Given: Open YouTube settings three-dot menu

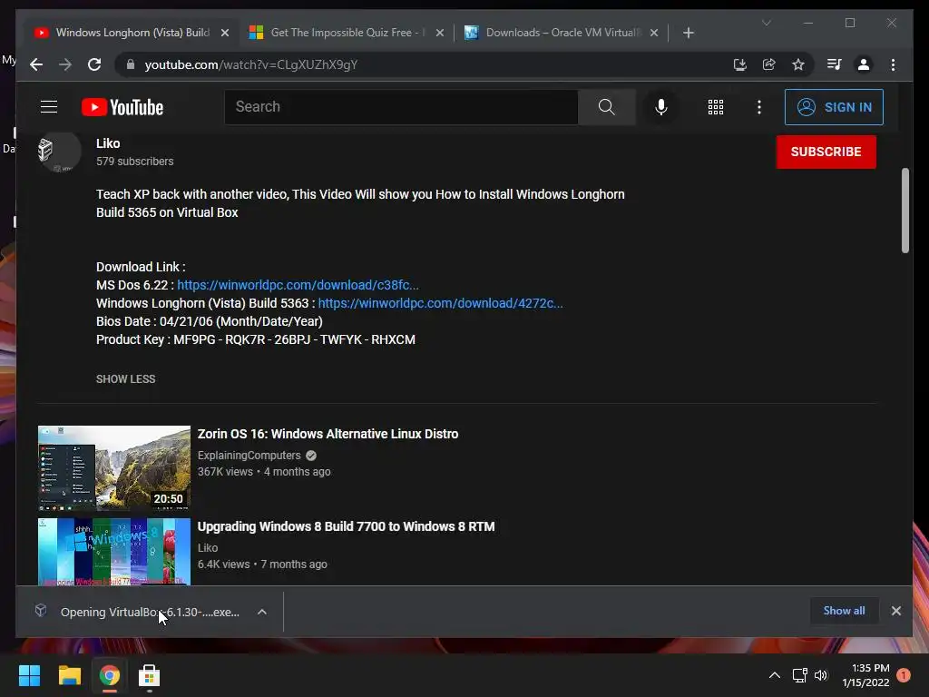Looking at the screenshot, I should pyautogui.click(x=759, y=107).
